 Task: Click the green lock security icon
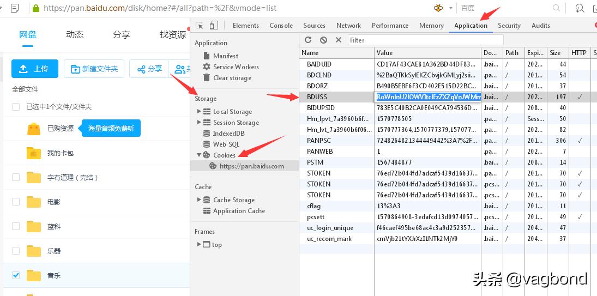point(36,8)
